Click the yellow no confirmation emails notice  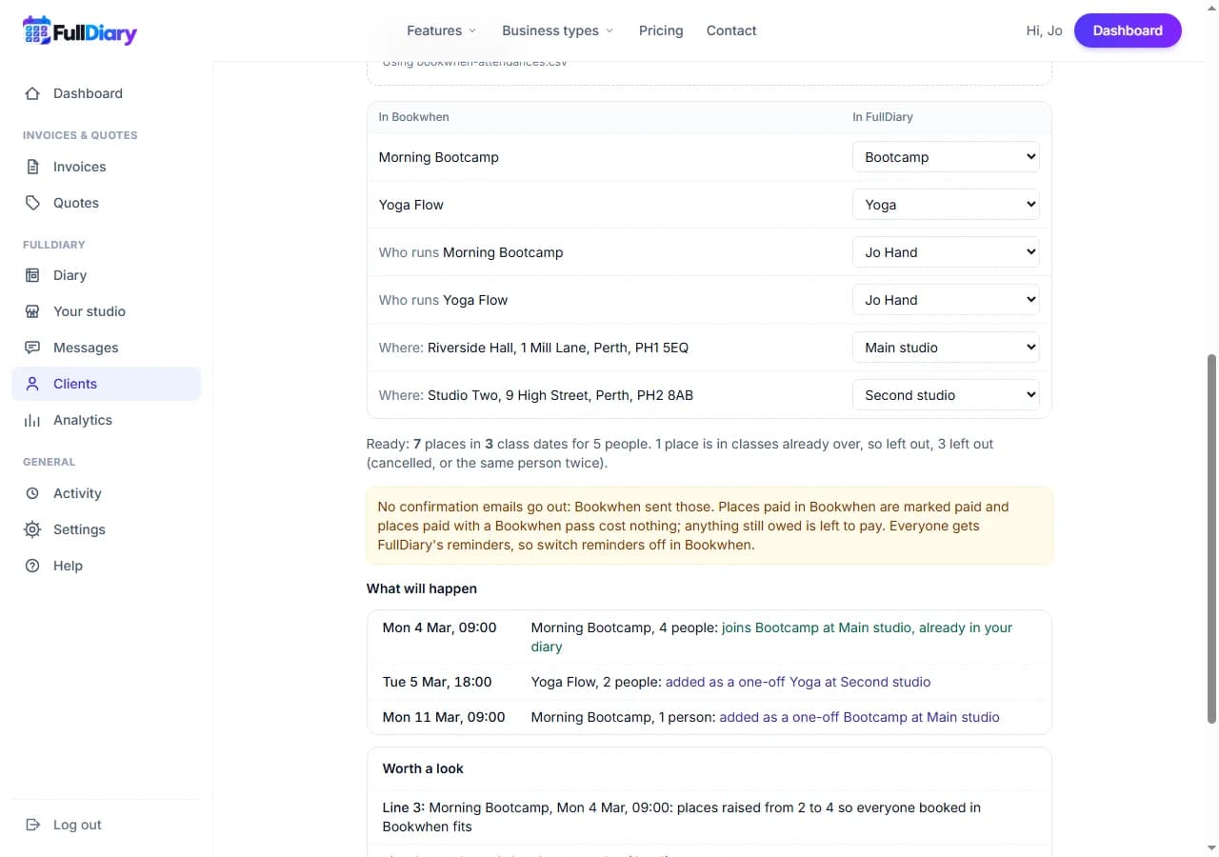coord(709,526)
